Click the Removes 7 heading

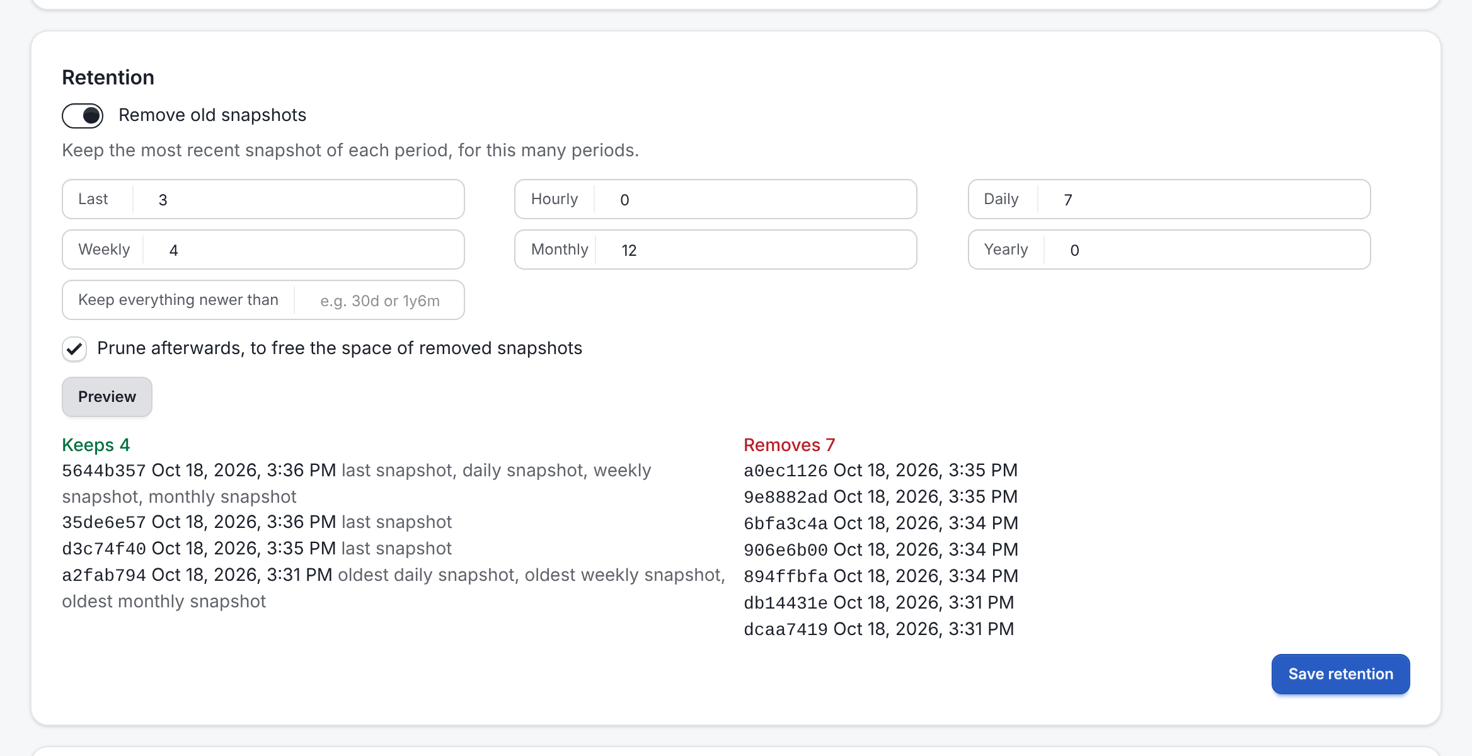(790, 445)
